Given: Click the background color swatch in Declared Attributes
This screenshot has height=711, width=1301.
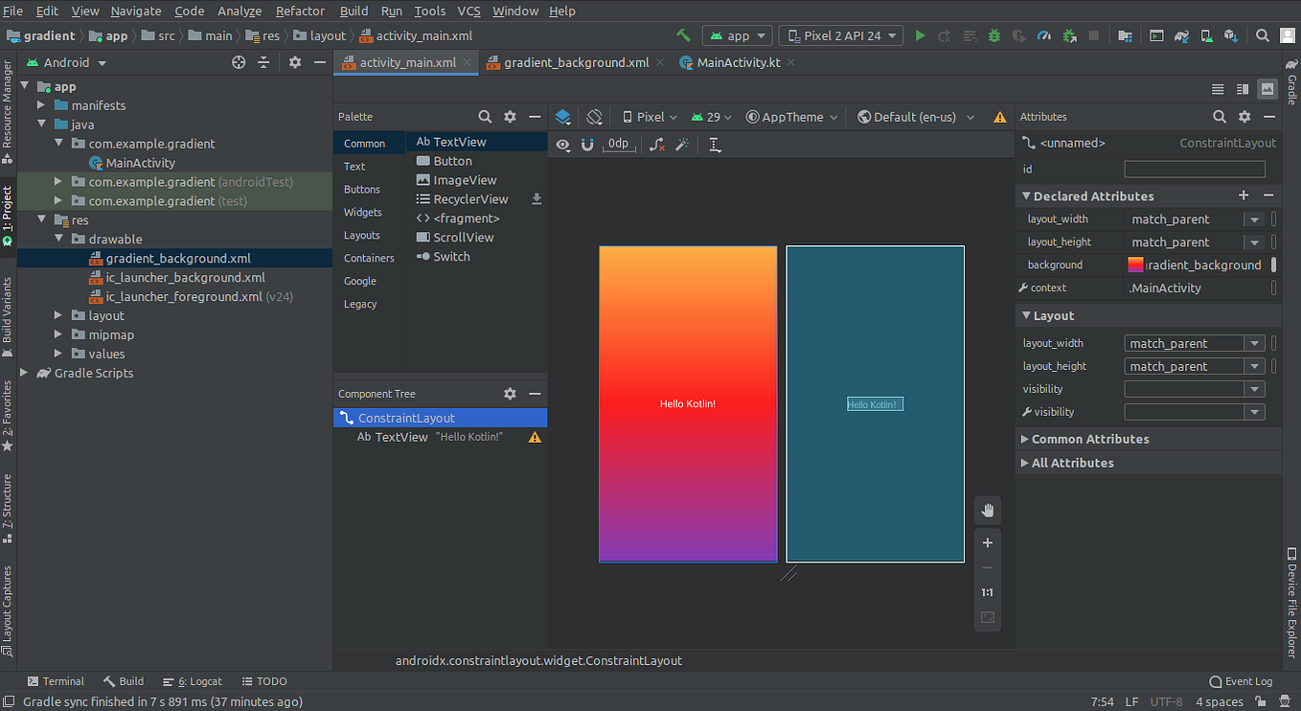Looking at the screenshot, I should click(1136, 264).
